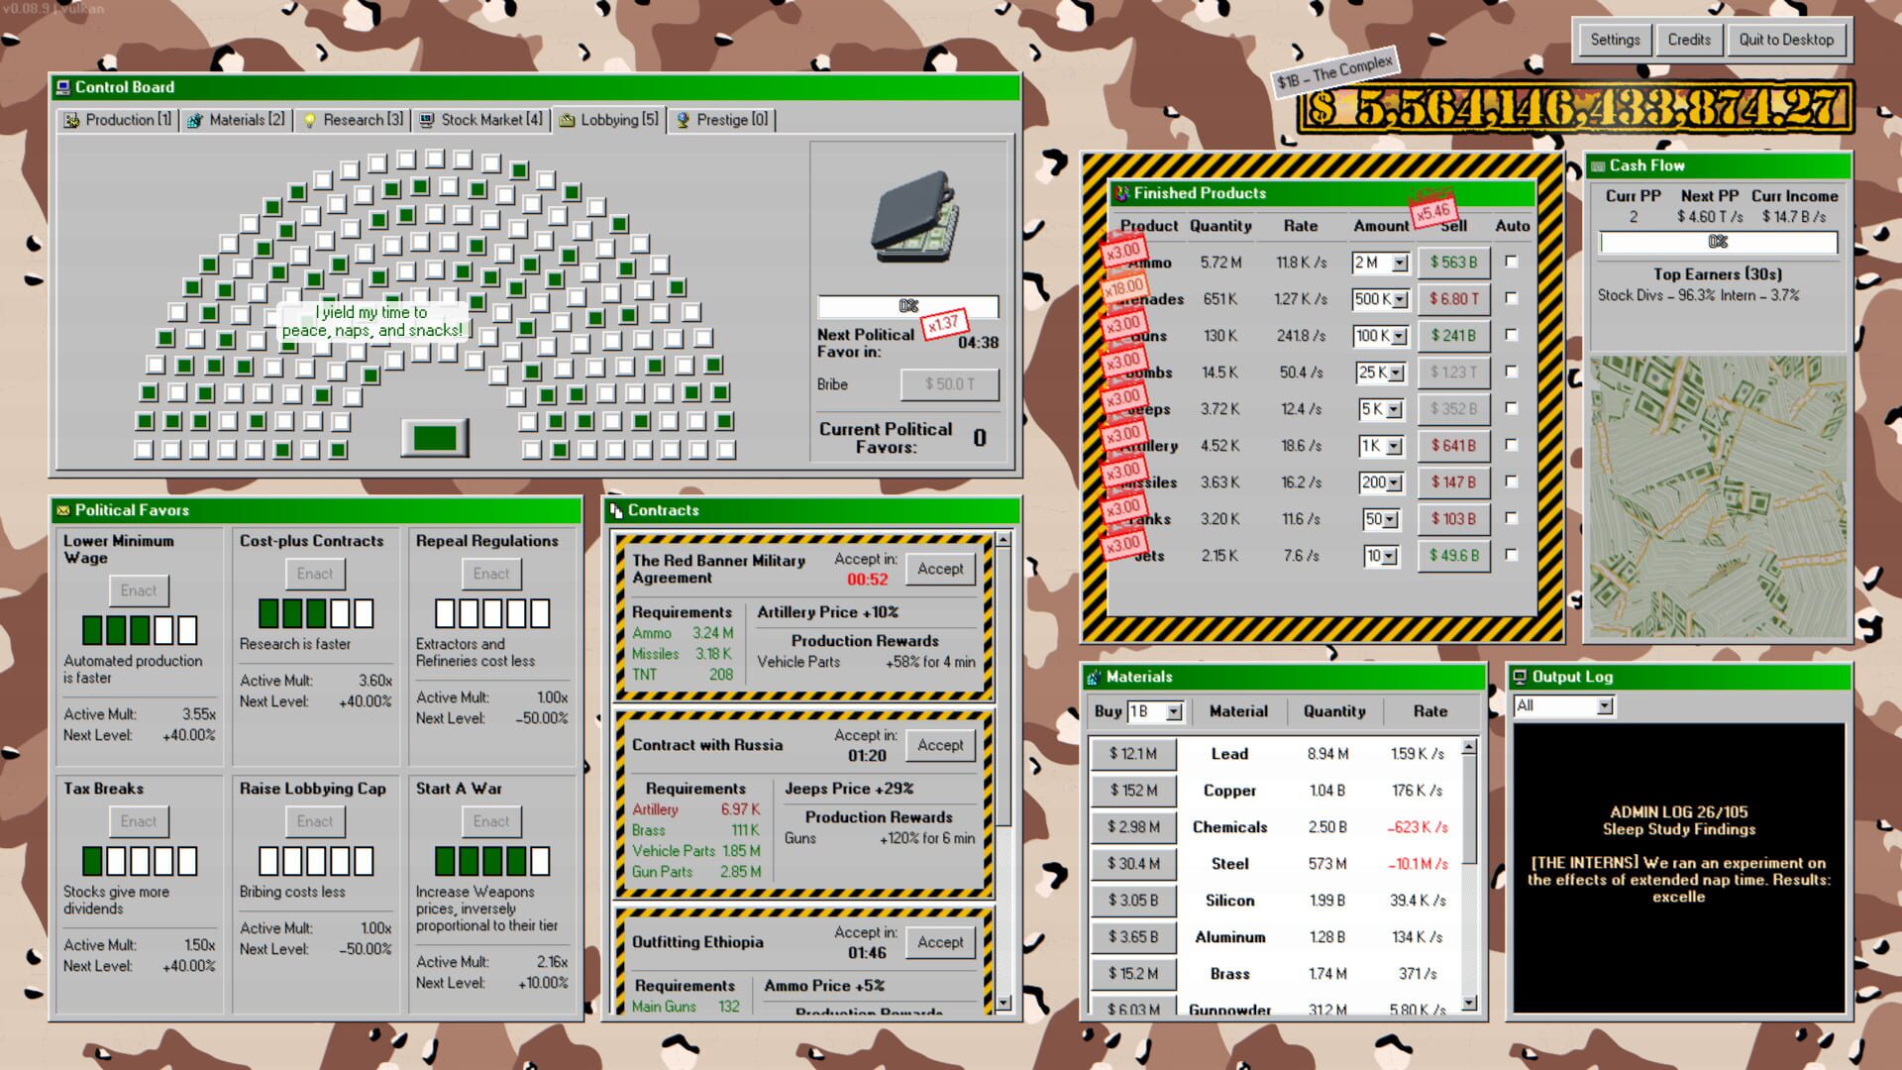Click the Cash Flow panel icon

coord(1599,165)
